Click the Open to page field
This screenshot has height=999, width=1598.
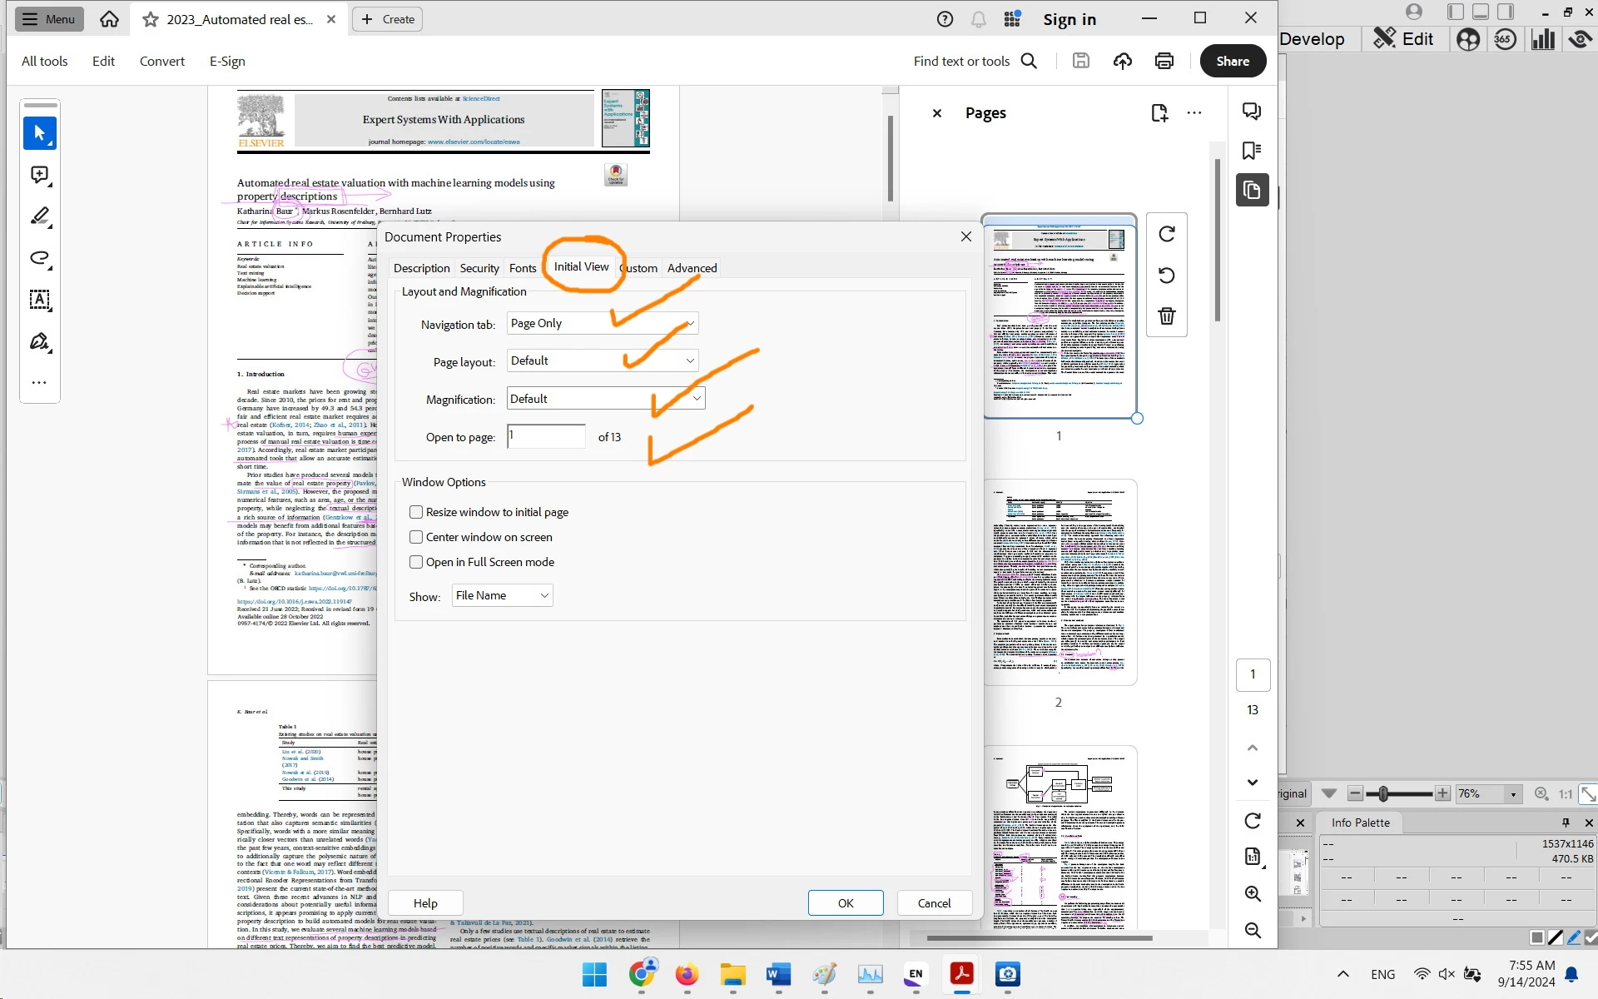point(546,436)
